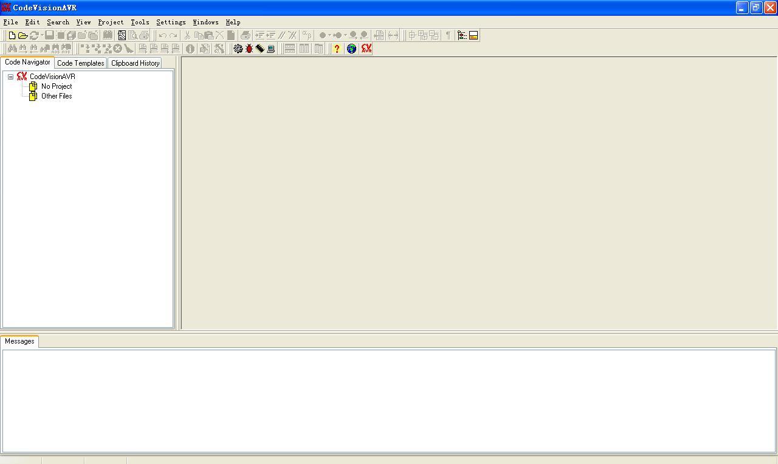Image resolution: width=778 pixels, height=464 pixels.
Task: Open the View menu
Action: pos(83,22)
